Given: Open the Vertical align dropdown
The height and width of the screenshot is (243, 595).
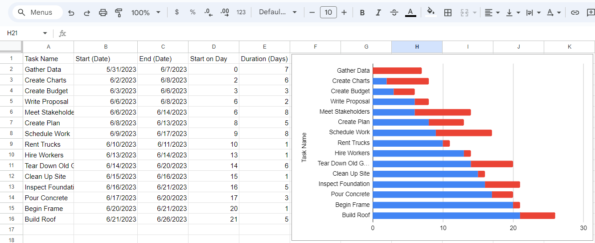Looking at the screenshot, I should 513,12.
